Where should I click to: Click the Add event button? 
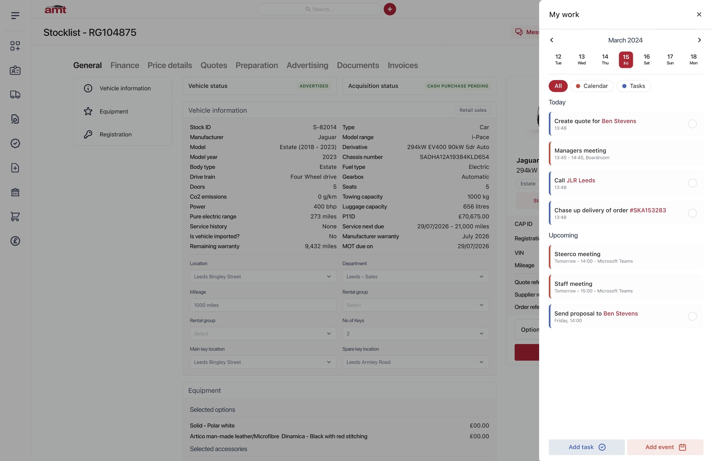[665, 447]
